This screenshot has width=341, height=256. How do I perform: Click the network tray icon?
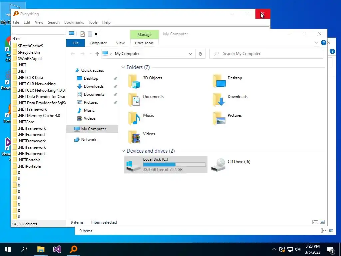[290, 249]
